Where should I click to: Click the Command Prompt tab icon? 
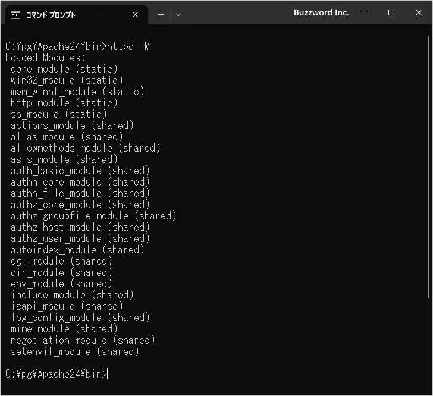tap(15, 15)
